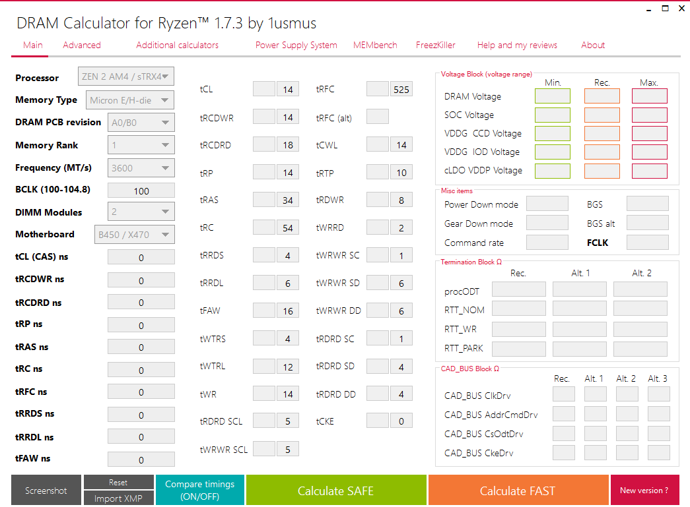The image size is (690, 507).
Task: Click DRAM Voltage Rec. orange box
Action: tap(602, 96)
